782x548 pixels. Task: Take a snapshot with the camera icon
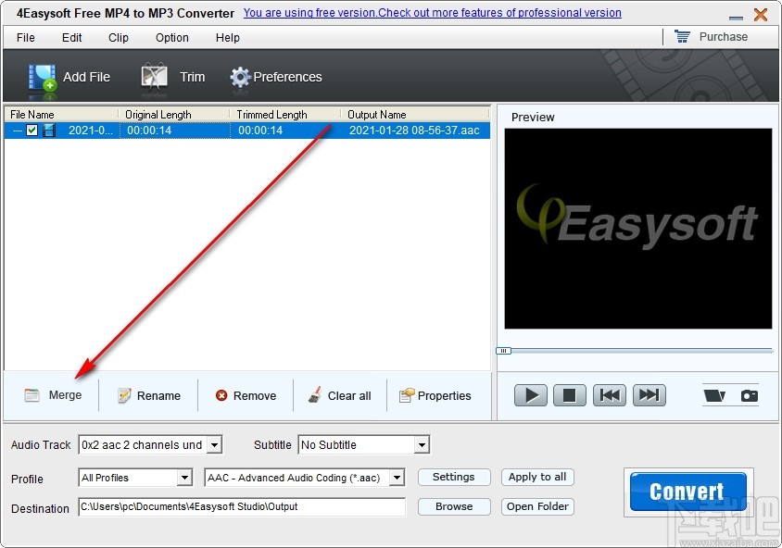(750, 394)
